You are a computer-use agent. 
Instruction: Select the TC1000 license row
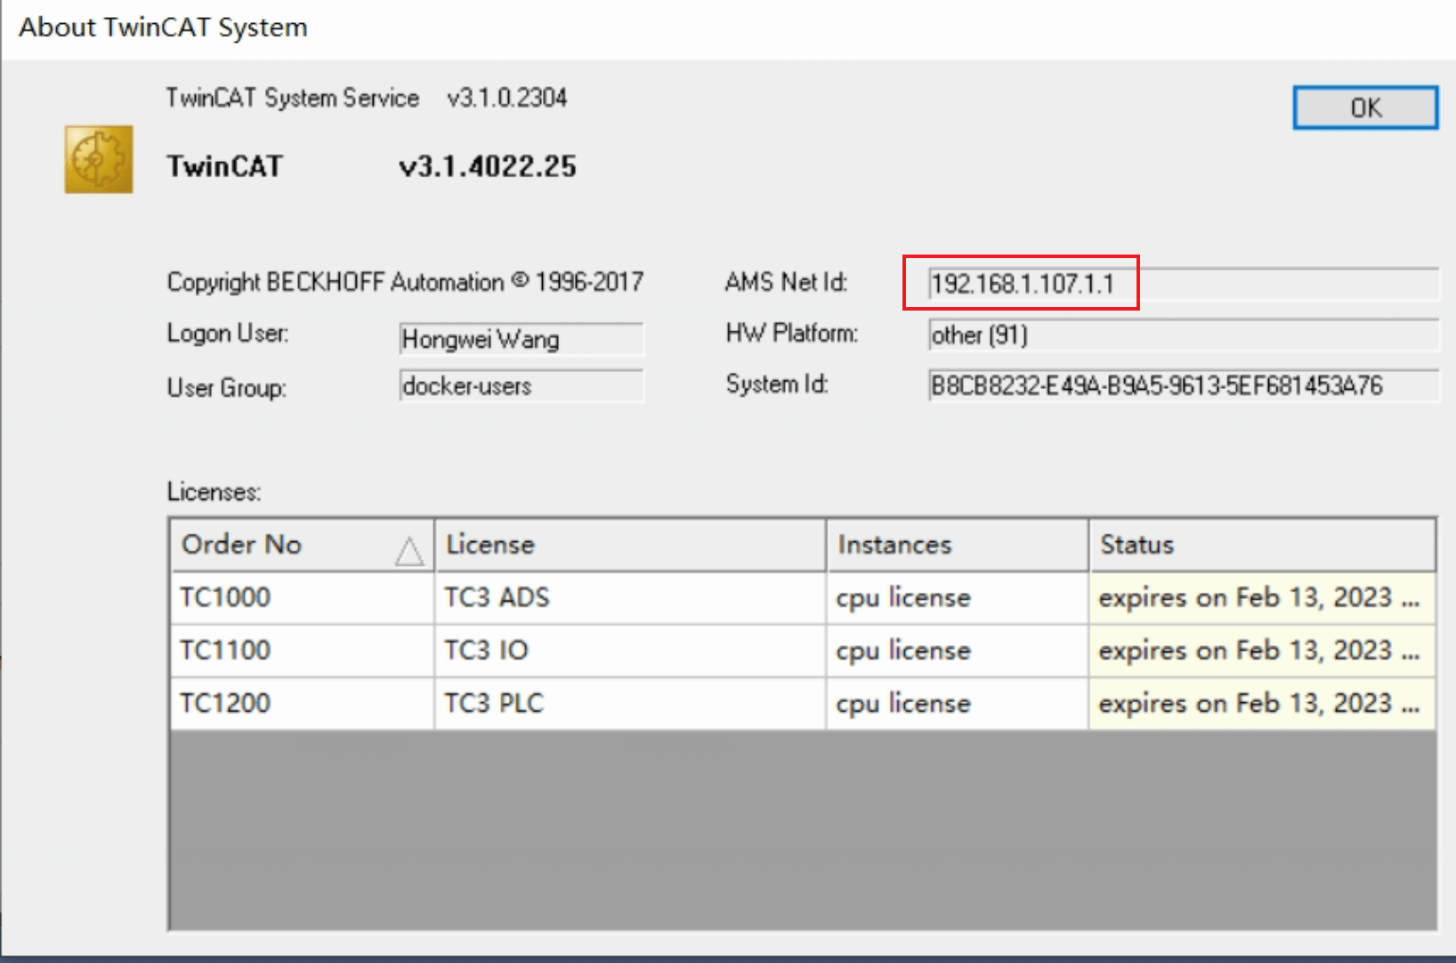point(301,597)
